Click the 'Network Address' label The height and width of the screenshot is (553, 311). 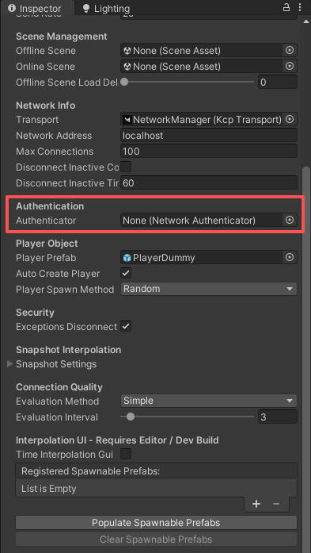tap(54, 136)
